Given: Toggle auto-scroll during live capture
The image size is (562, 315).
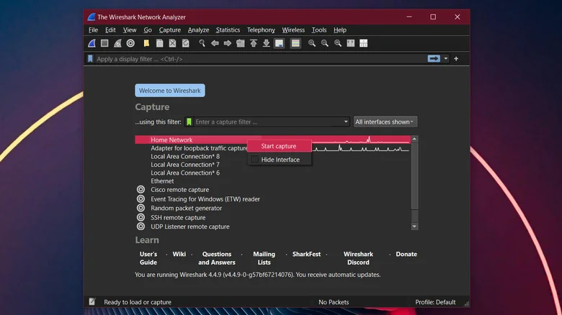Looking at the screenshot, I should tap(280, 43).
